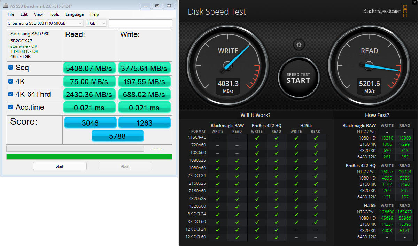Expand the Samsung SSD 980 PRO drive dropdown
The image size is (418, 246).
[45, 23]
